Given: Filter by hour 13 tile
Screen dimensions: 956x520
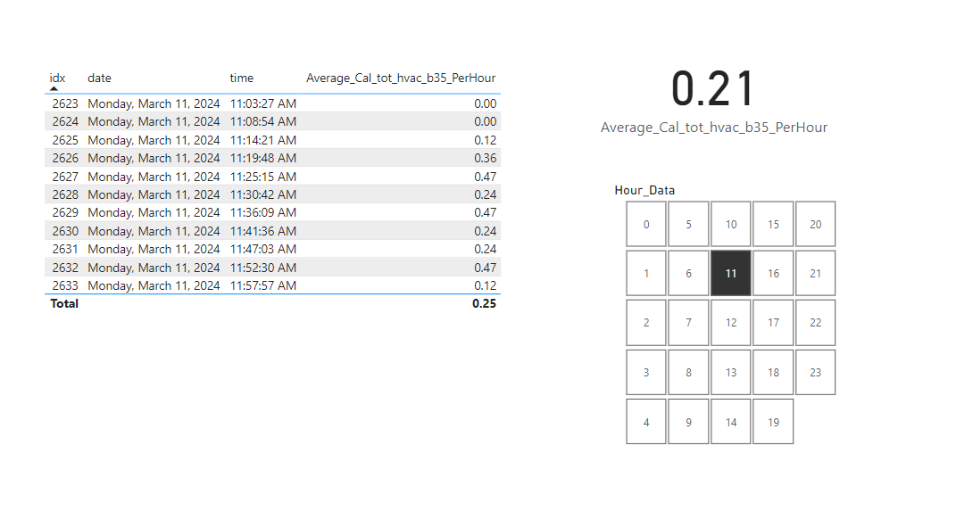Looking at the screenshot, I should pyautogui.click(x=730, y=372).
